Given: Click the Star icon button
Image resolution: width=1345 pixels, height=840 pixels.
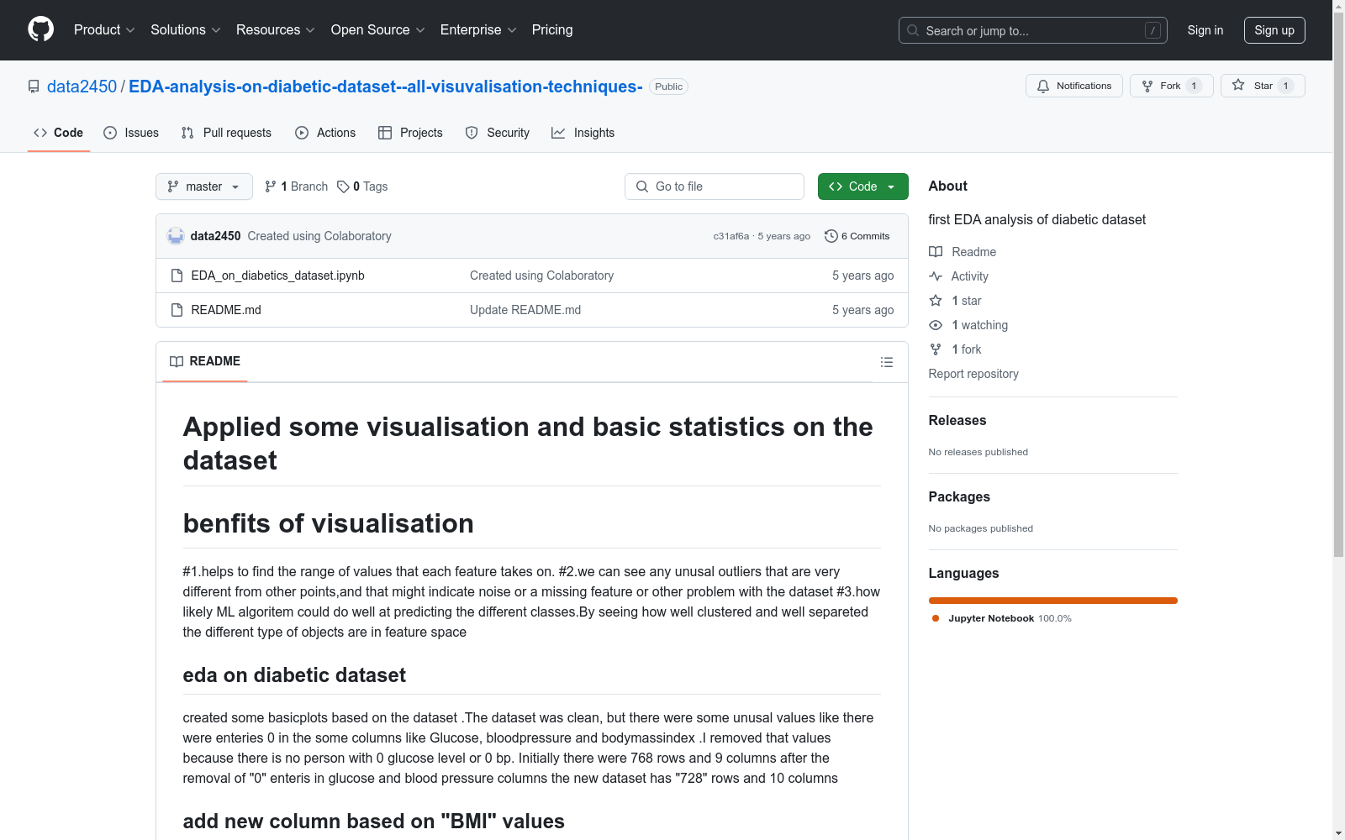Looking at the screenshot, I should (x=1263, y=86).
